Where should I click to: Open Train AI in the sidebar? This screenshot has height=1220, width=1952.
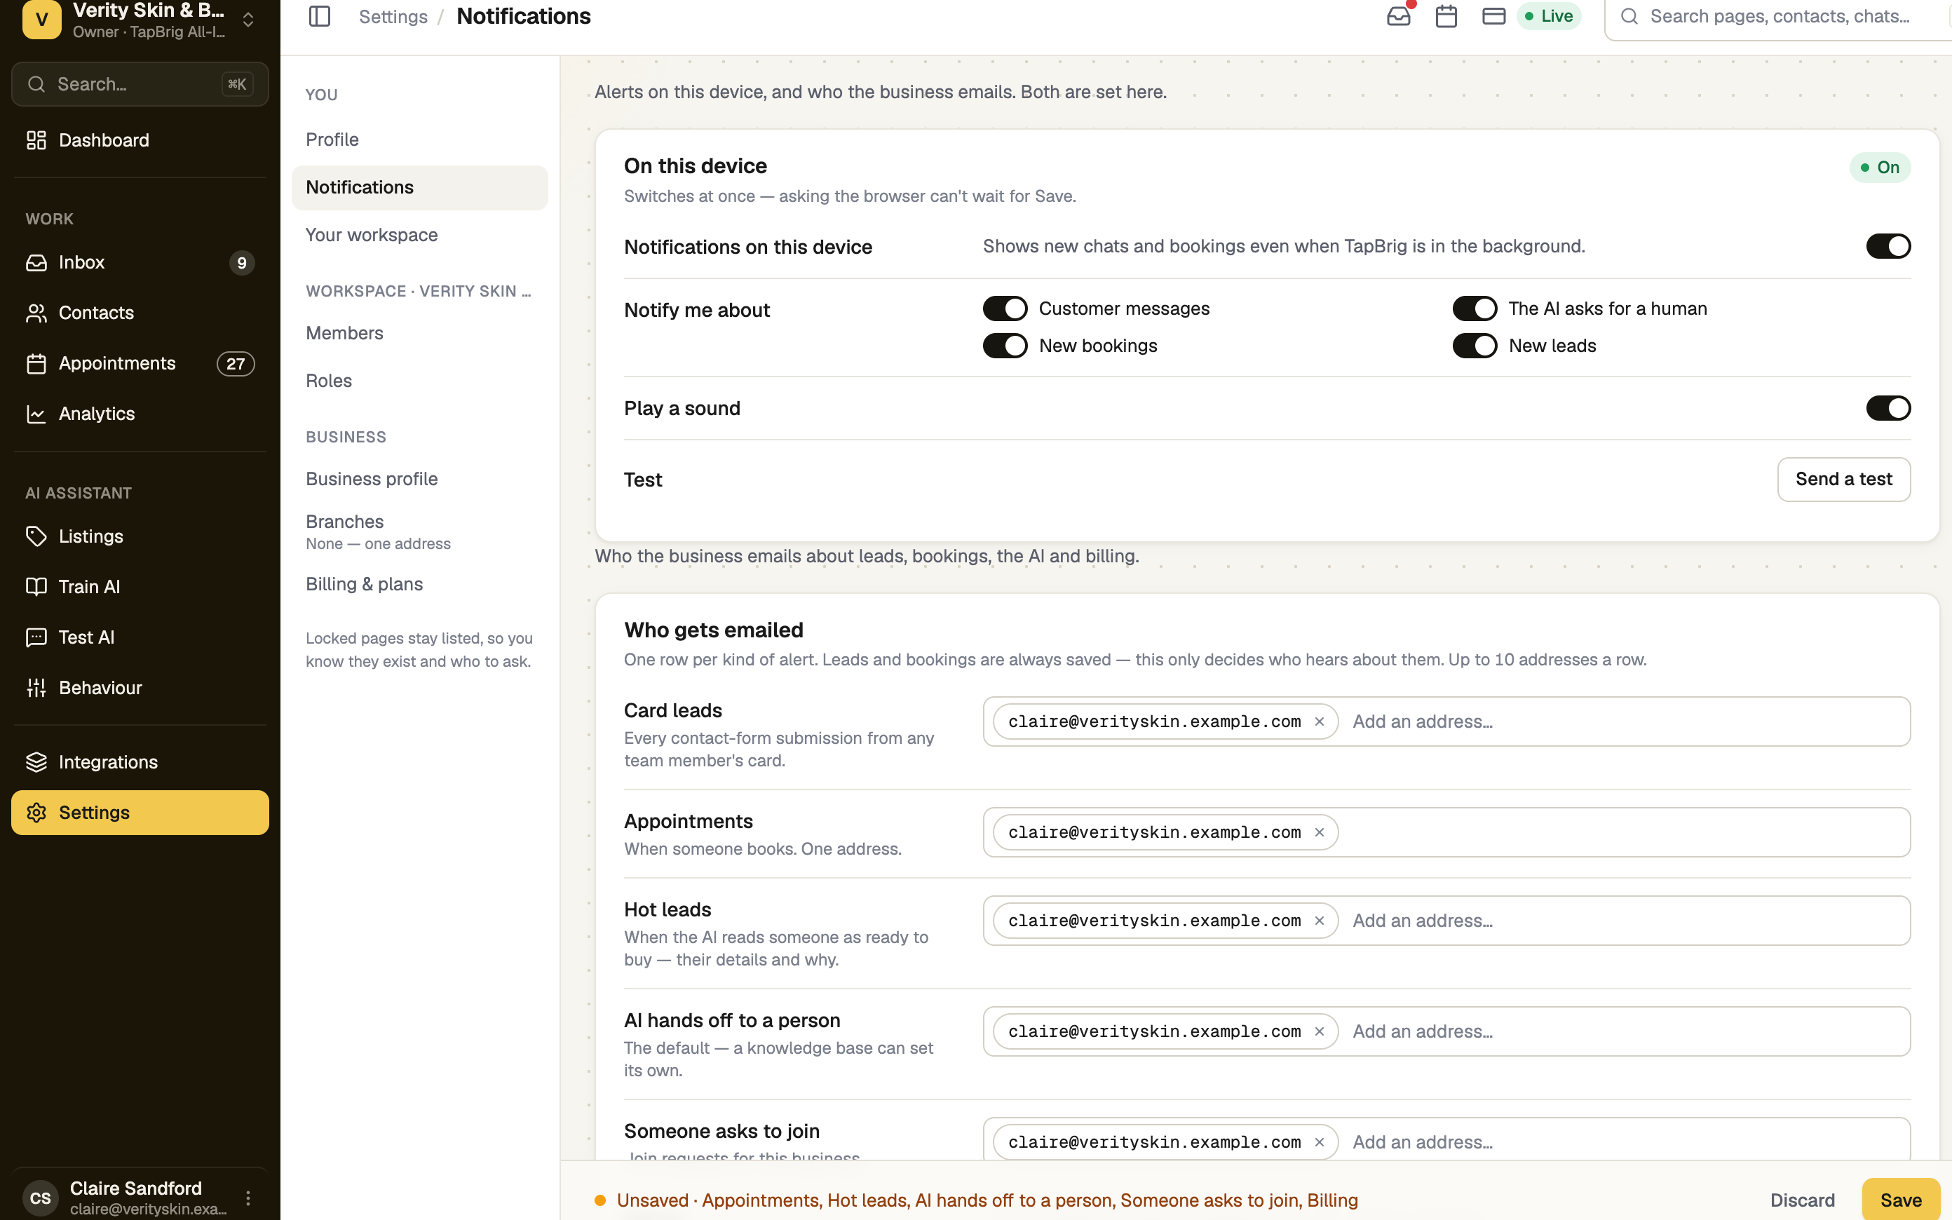click(x=140, y=587)
